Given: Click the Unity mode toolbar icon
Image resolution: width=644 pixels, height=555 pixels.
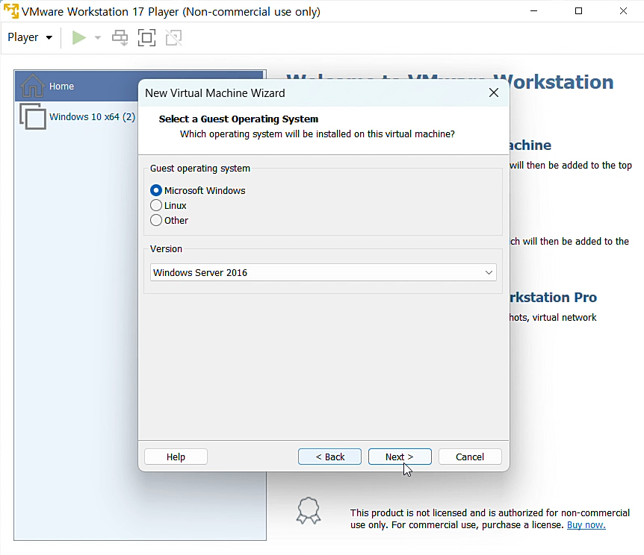Looking at the screenshot, I should click(174, 38).
